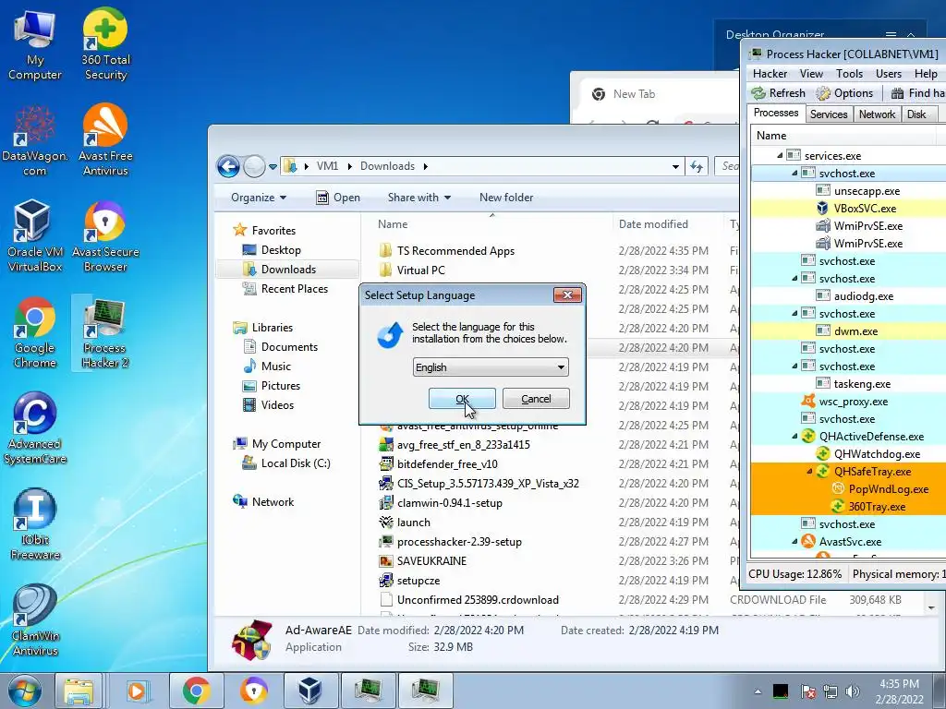Click the Explorer refresh address button
Image resolution: width=946 pixels, height=709 pixels.
[x=697, y=166]
